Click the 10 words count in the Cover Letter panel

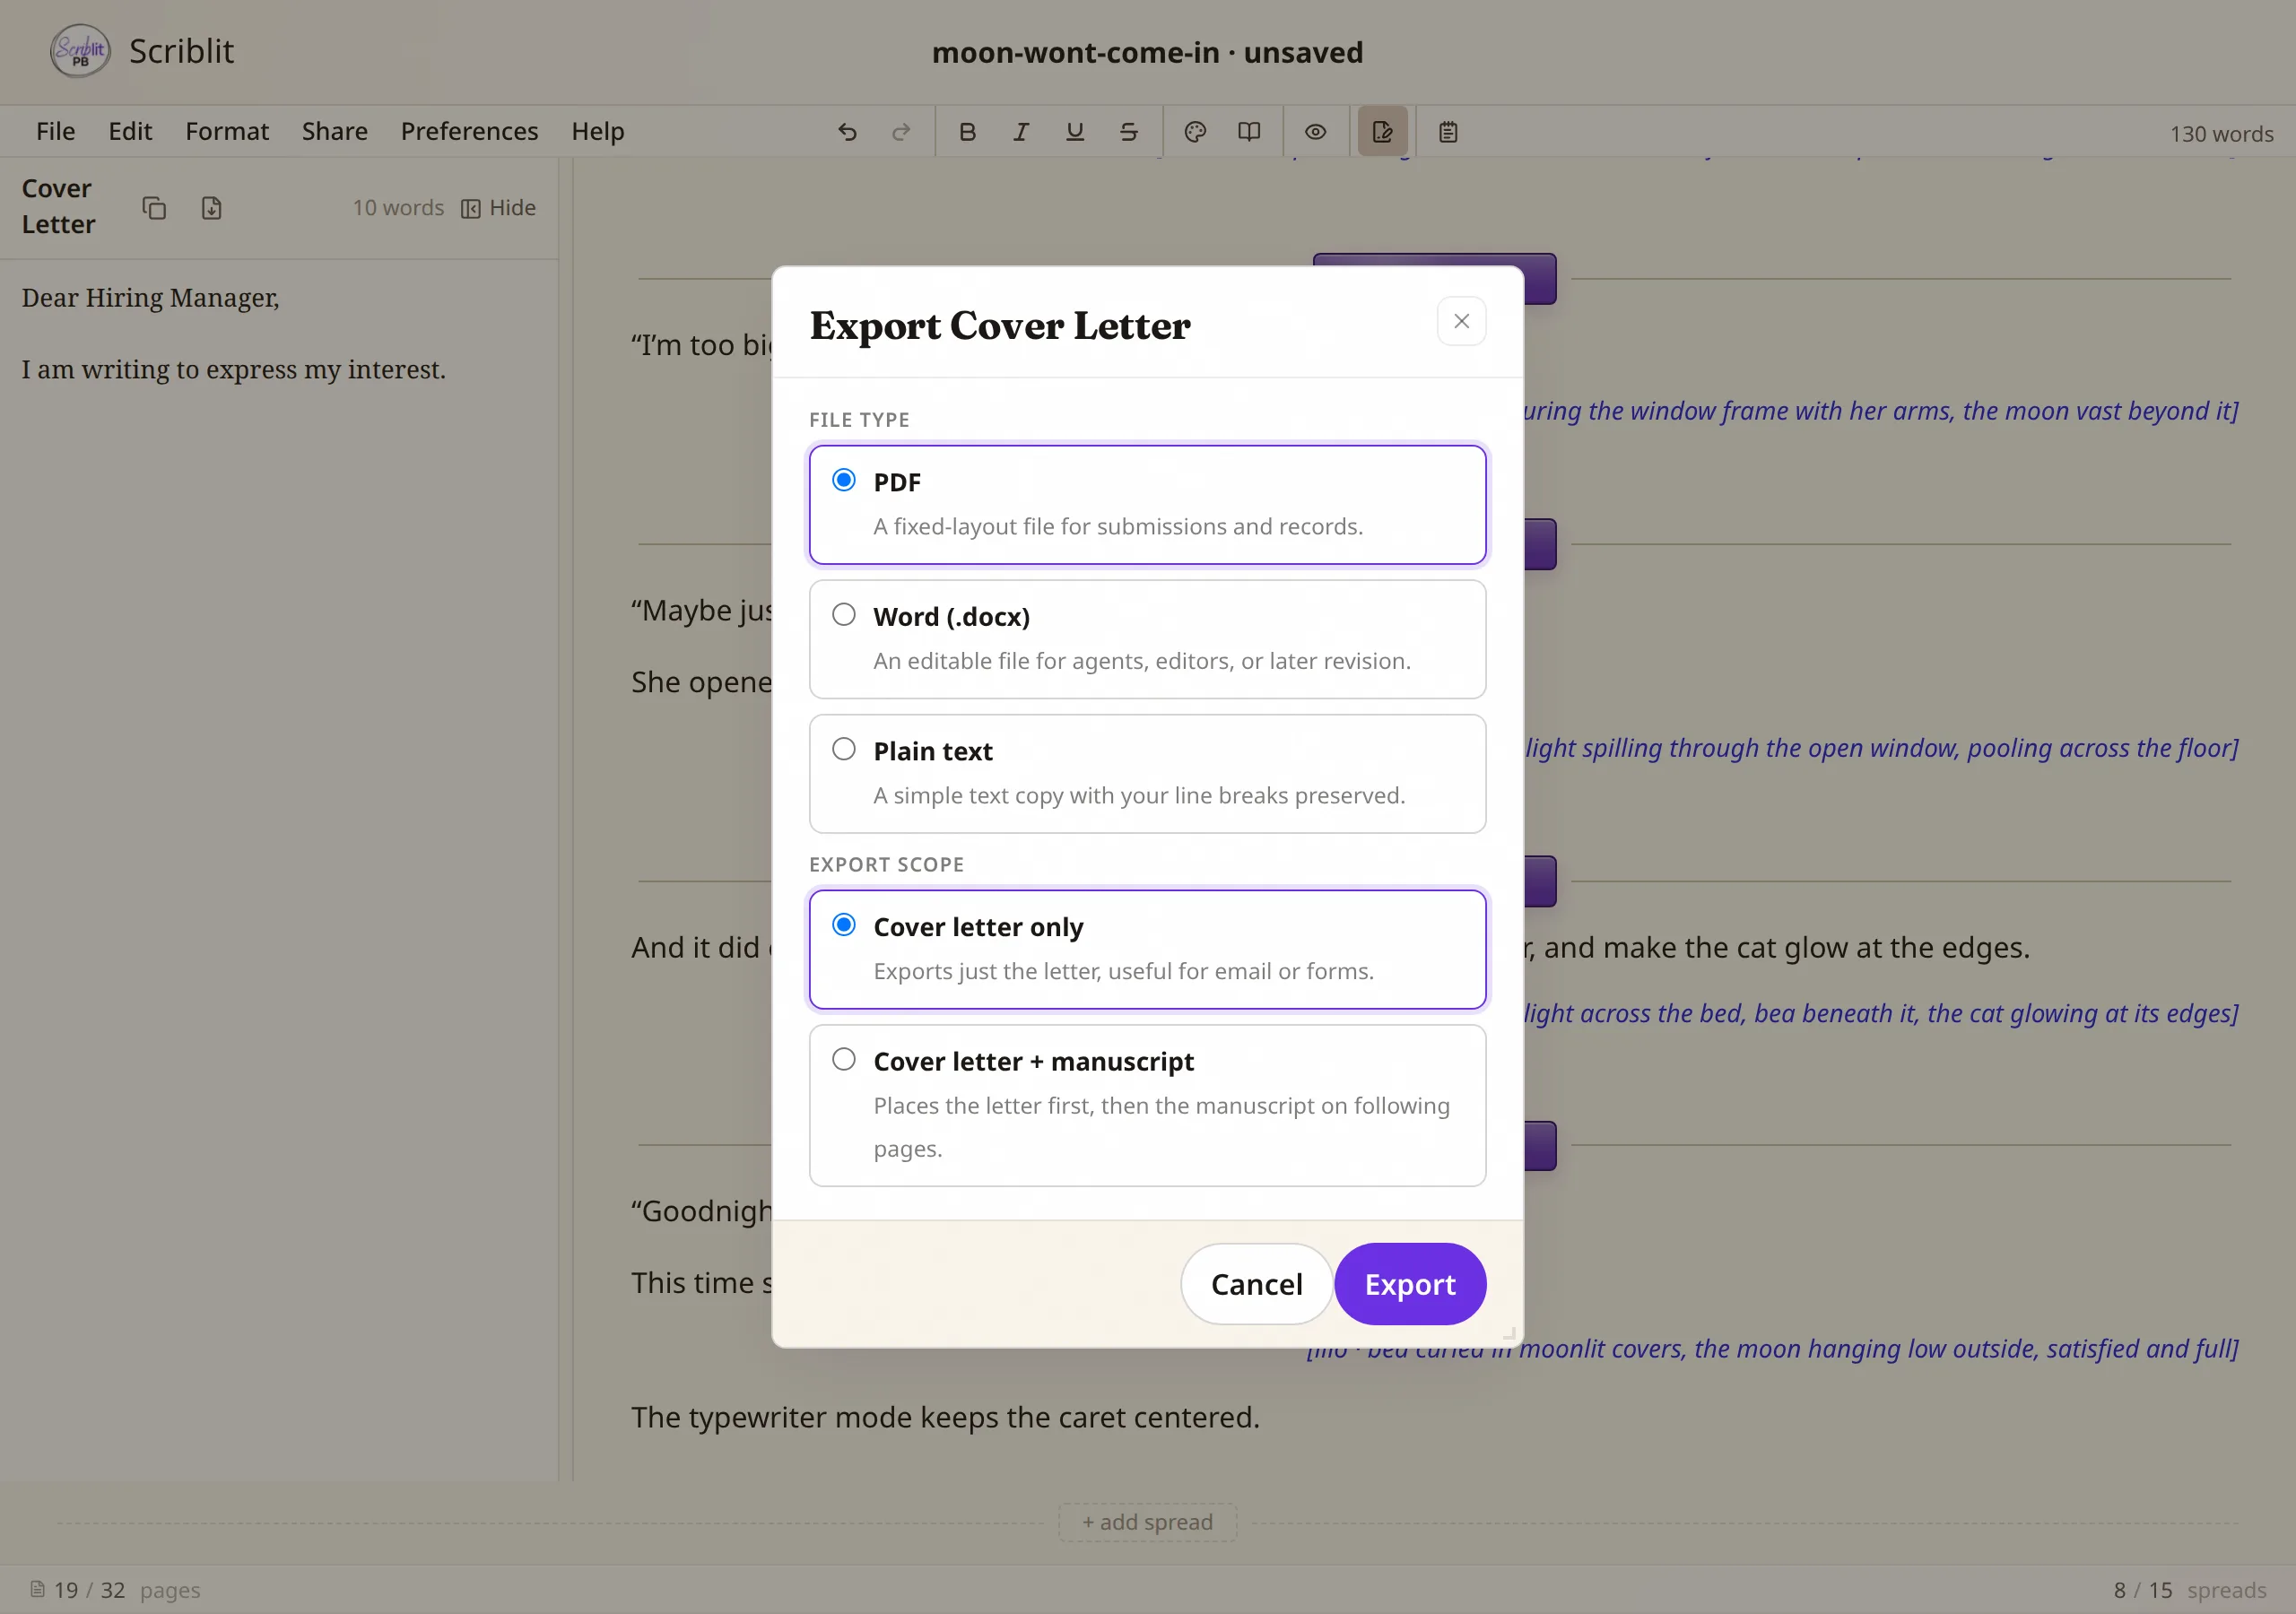coord(398,208)
